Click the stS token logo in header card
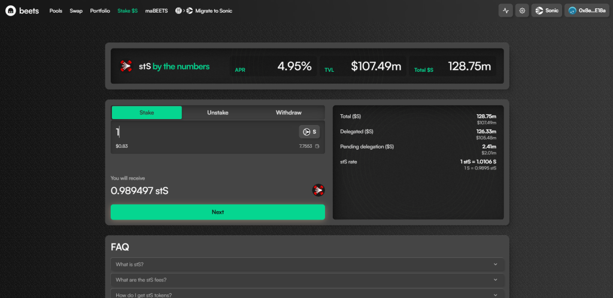Viewport: 613px width, 298px height. click(126, 66)
